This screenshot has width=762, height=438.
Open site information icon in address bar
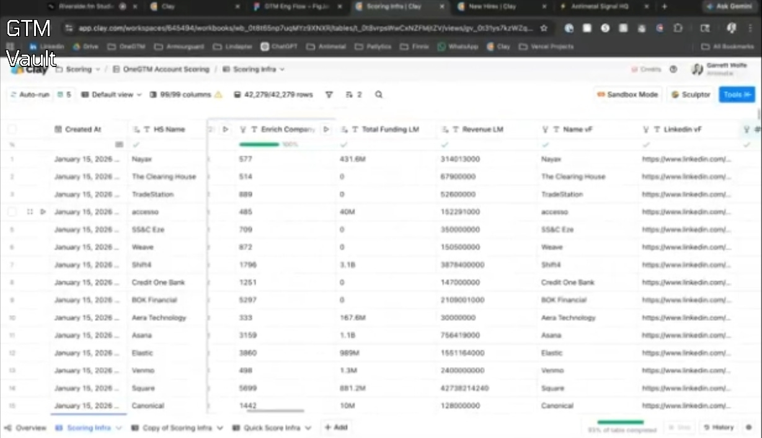pos(69,29)
